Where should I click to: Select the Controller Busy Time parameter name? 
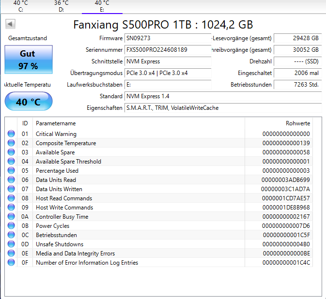62,217
